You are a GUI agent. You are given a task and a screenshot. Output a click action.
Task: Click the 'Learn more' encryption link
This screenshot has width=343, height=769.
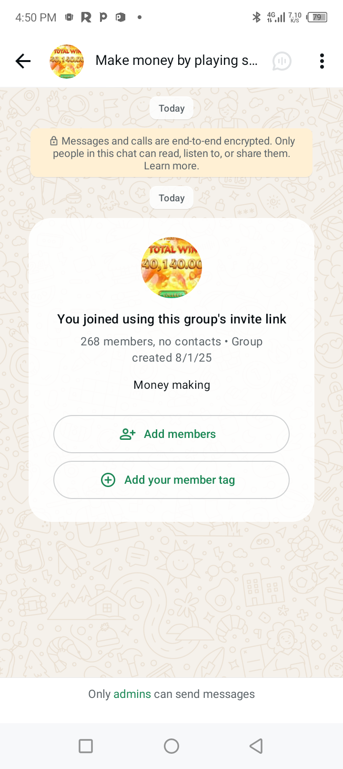(x=171, y=166)
